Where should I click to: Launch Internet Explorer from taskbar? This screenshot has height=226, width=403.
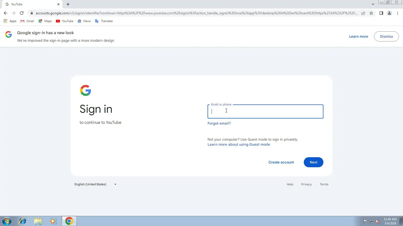click(x=23, y=221)
